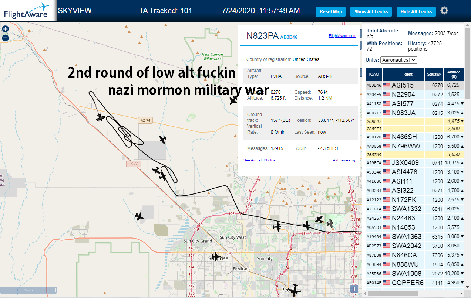Sort table by Squawk column header

coord(434,74)
